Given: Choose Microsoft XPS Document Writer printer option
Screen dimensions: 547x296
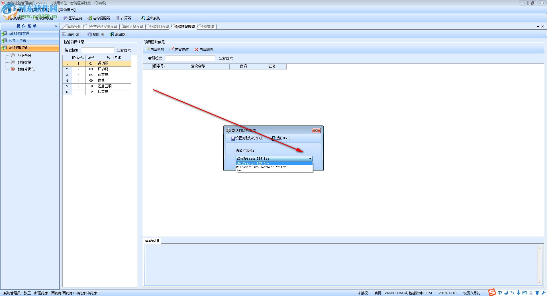Looking at the screenshot, I should point(274,167).
